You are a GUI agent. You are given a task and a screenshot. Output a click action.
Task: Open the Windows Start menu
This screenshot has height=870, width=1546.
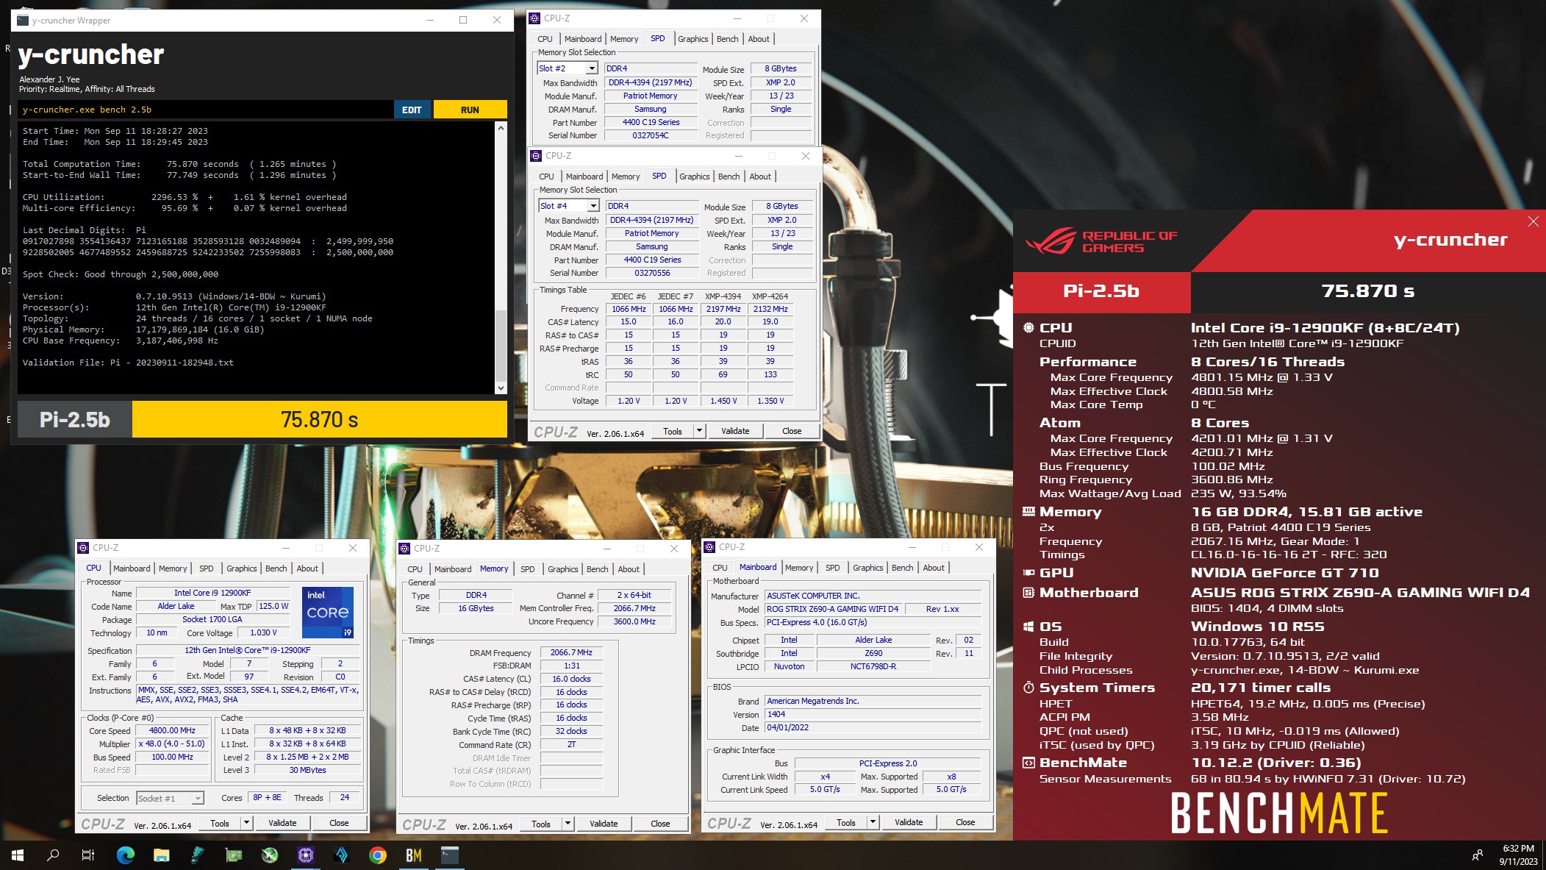18,855
